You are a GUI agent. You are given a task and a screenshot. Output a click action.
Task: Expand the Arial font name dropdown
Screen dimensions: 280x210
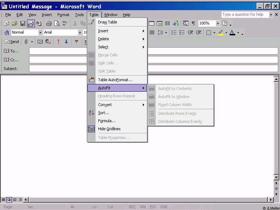[80, 33]
